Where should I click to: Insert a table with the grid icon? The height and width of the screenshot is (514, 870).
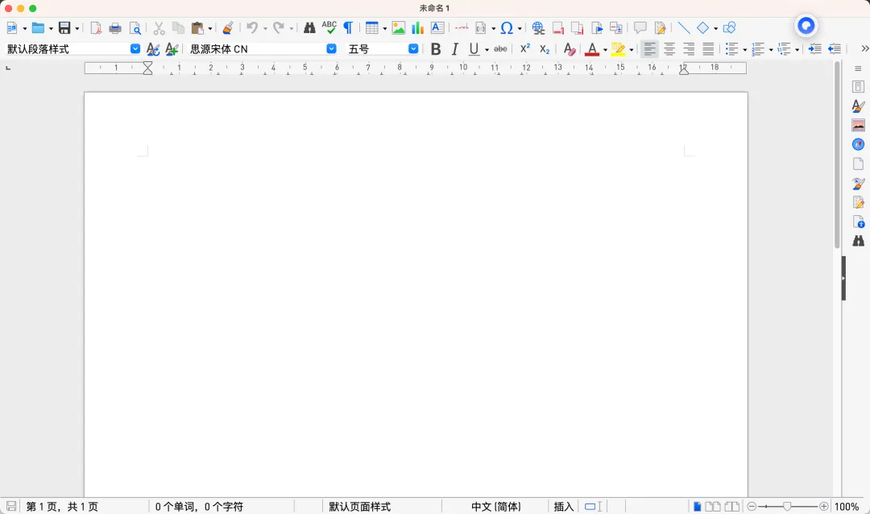click(x=371, y=27)
